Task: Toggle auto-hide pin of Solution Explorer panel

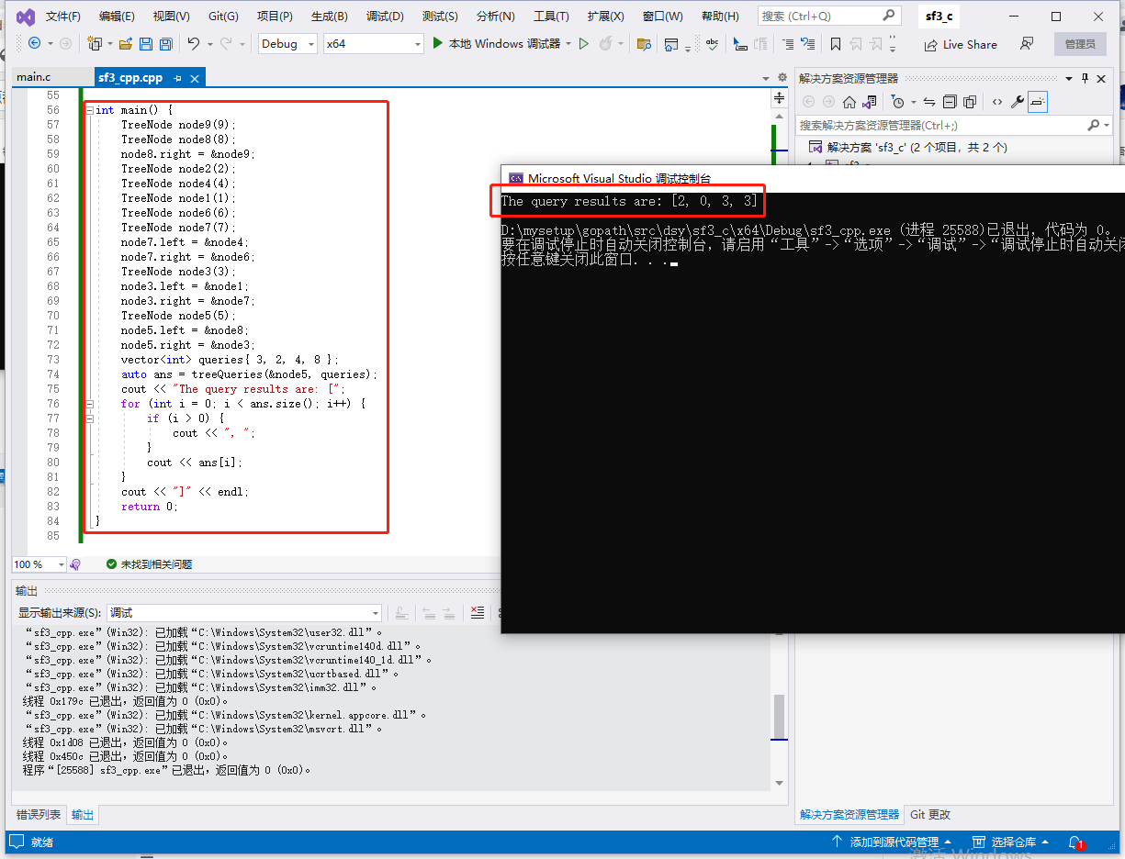Action: coord(1085,78)
